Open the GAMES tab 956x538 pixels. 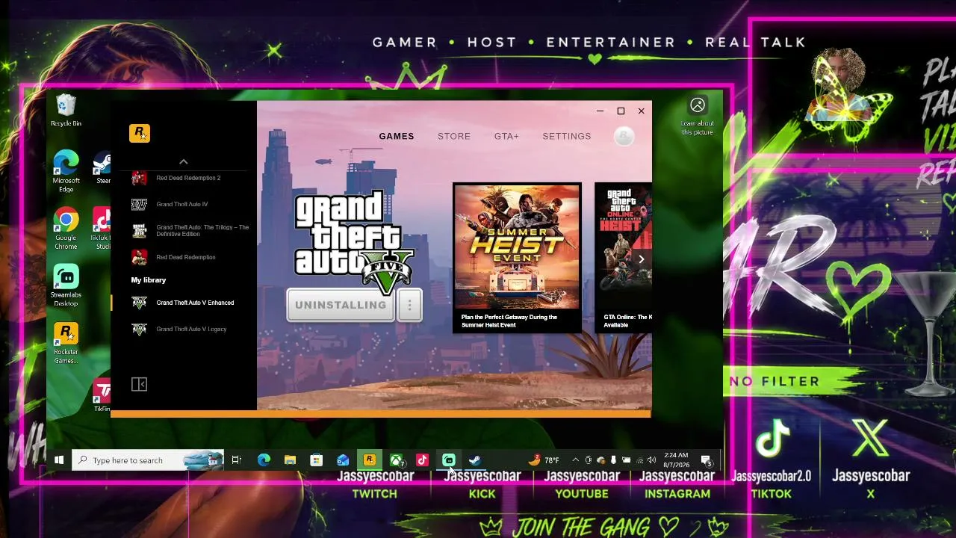(396, 136)
